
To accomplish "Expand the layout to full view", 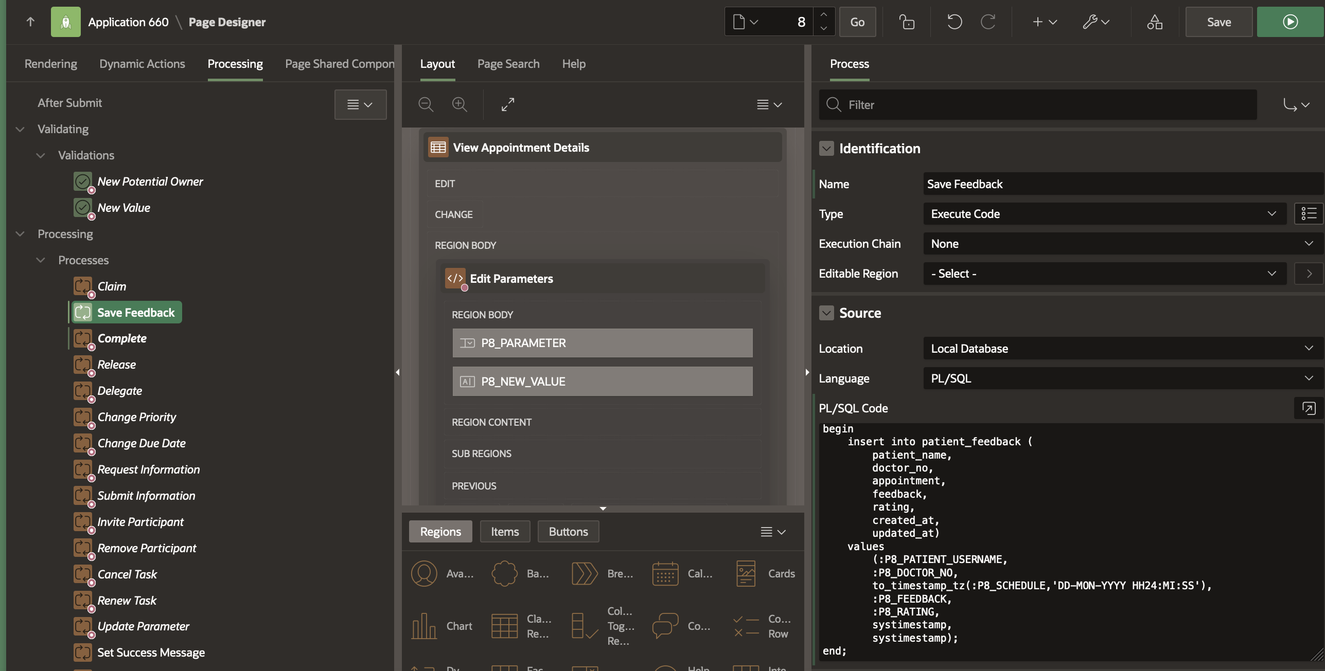I will click(508, 104).
